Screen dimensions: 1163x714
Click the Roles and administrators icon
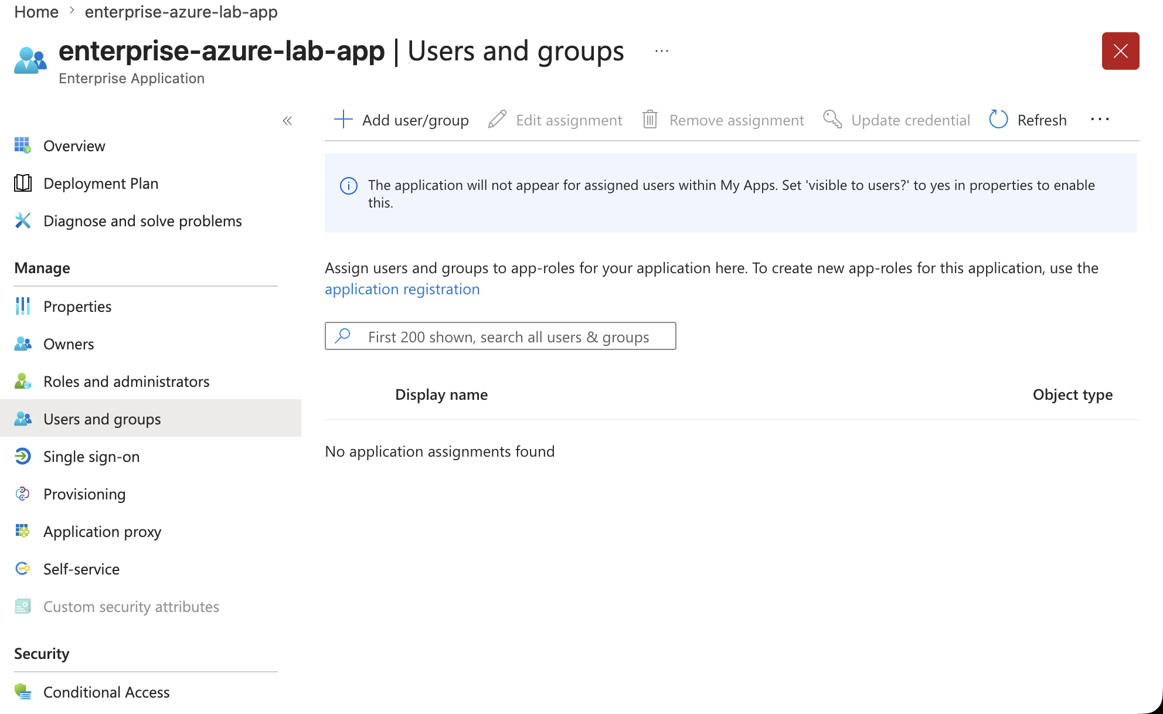(x=22, y=381)
